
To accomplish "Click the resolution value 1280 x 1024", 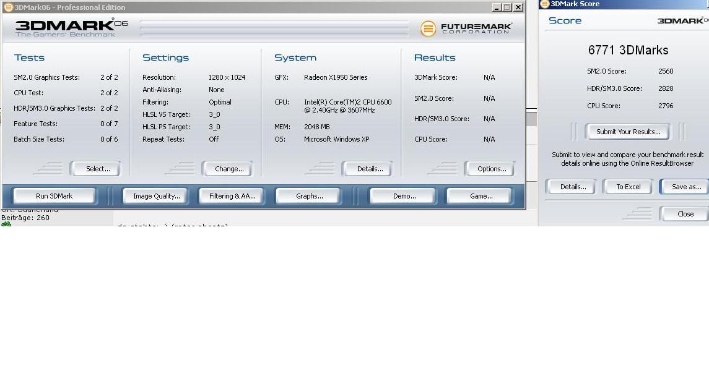I will 227,77.
